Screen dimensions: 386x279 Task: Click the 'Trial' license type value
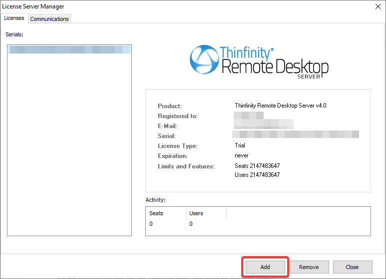[x=240, y=145]
